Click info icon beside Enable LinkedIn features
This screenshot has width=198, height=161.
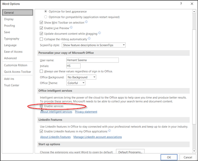pyautogui.click(x=110, y=131)
